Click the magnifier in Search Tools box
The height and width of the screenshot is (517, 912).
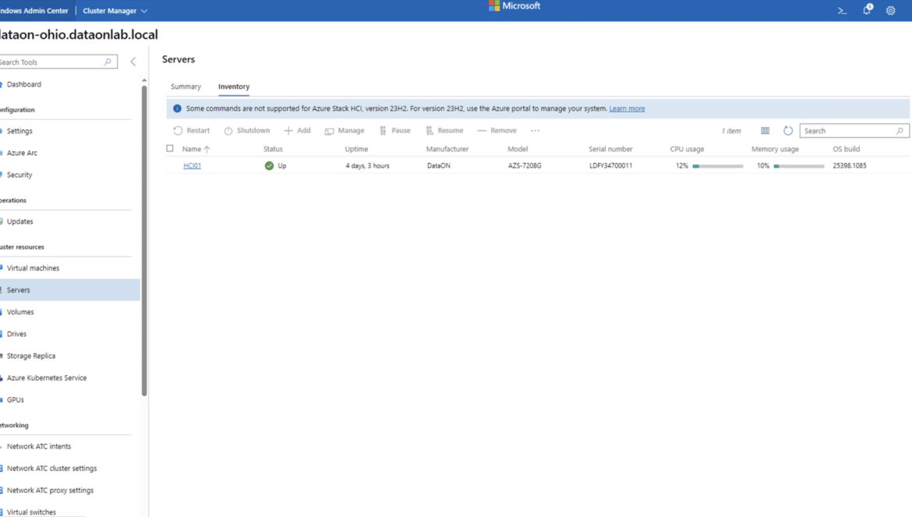click(108, 62)
